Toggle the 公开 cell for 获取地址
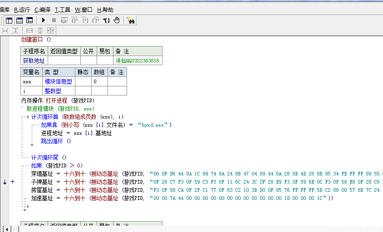Viewport: 383px width, 232px height. point(88,61)
